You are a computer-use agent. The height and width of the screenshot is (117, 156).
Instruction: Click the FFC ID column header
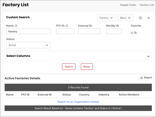25,95
